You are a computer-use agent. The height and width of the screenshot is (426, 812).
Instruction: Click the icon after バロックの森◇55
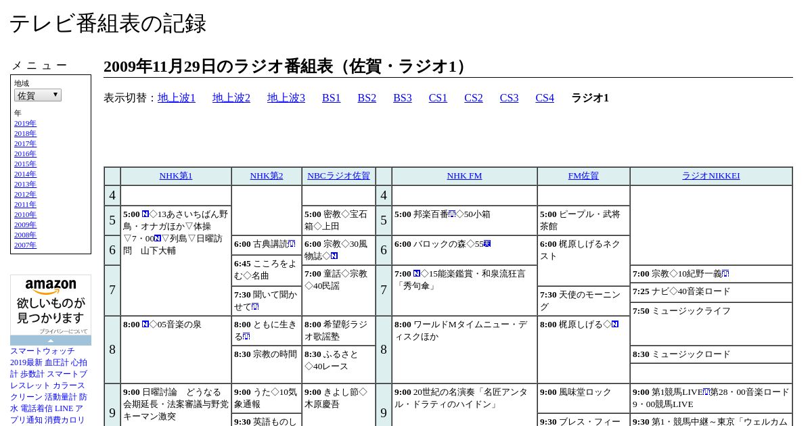coord(487,244)
